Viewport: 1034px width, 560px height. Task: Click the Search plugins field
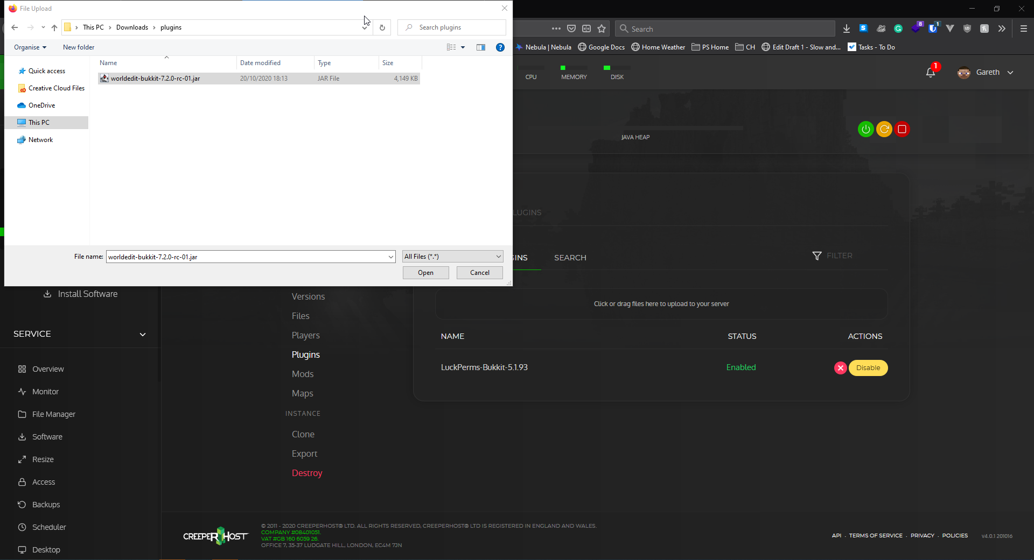coord(452,27)
